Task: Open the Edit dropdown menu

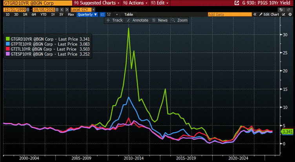Action: 159,3
